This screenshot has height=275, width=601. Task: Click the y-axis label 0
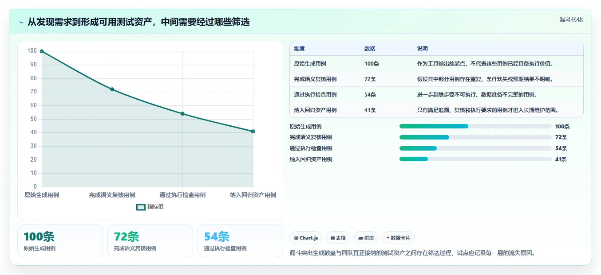pos(36,187)
